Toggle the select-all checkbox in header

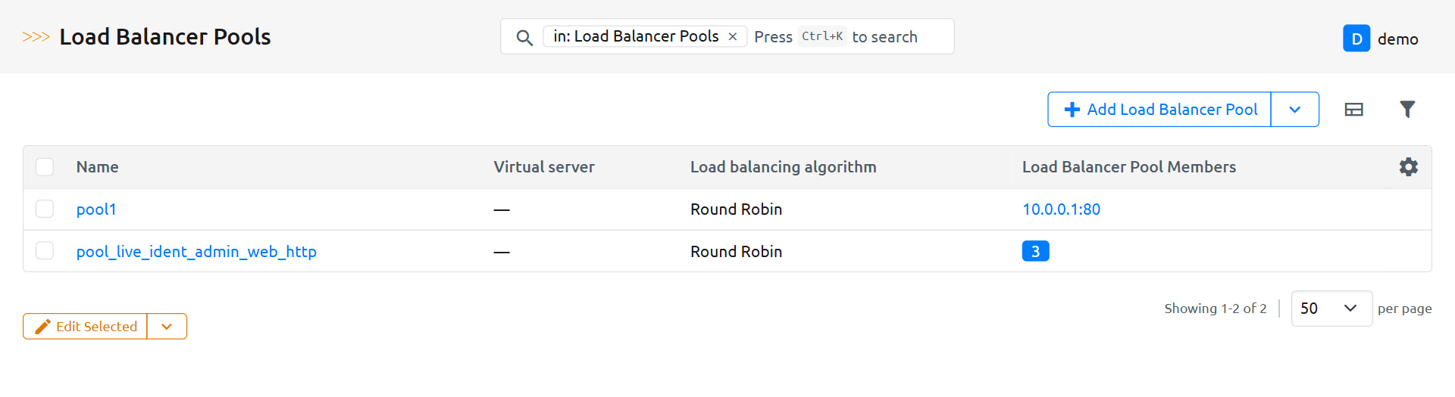pyautogui.click(x=45, y=167)
